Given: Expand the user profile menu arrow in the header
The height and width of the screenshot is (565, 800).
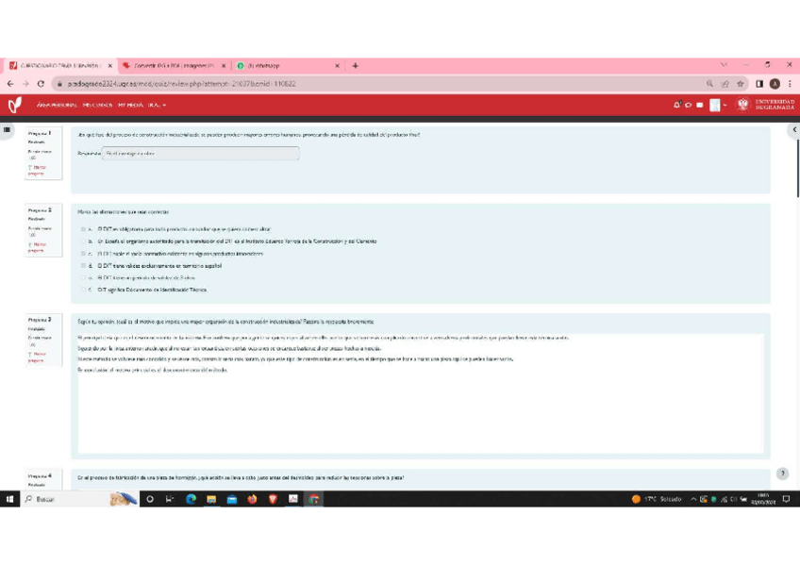Looking at the screenshot, I should (725, 105).
